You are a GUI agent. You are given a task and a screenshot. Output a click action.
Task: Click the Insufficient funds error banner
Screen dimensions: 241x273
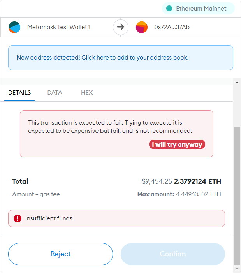[116, 218]
